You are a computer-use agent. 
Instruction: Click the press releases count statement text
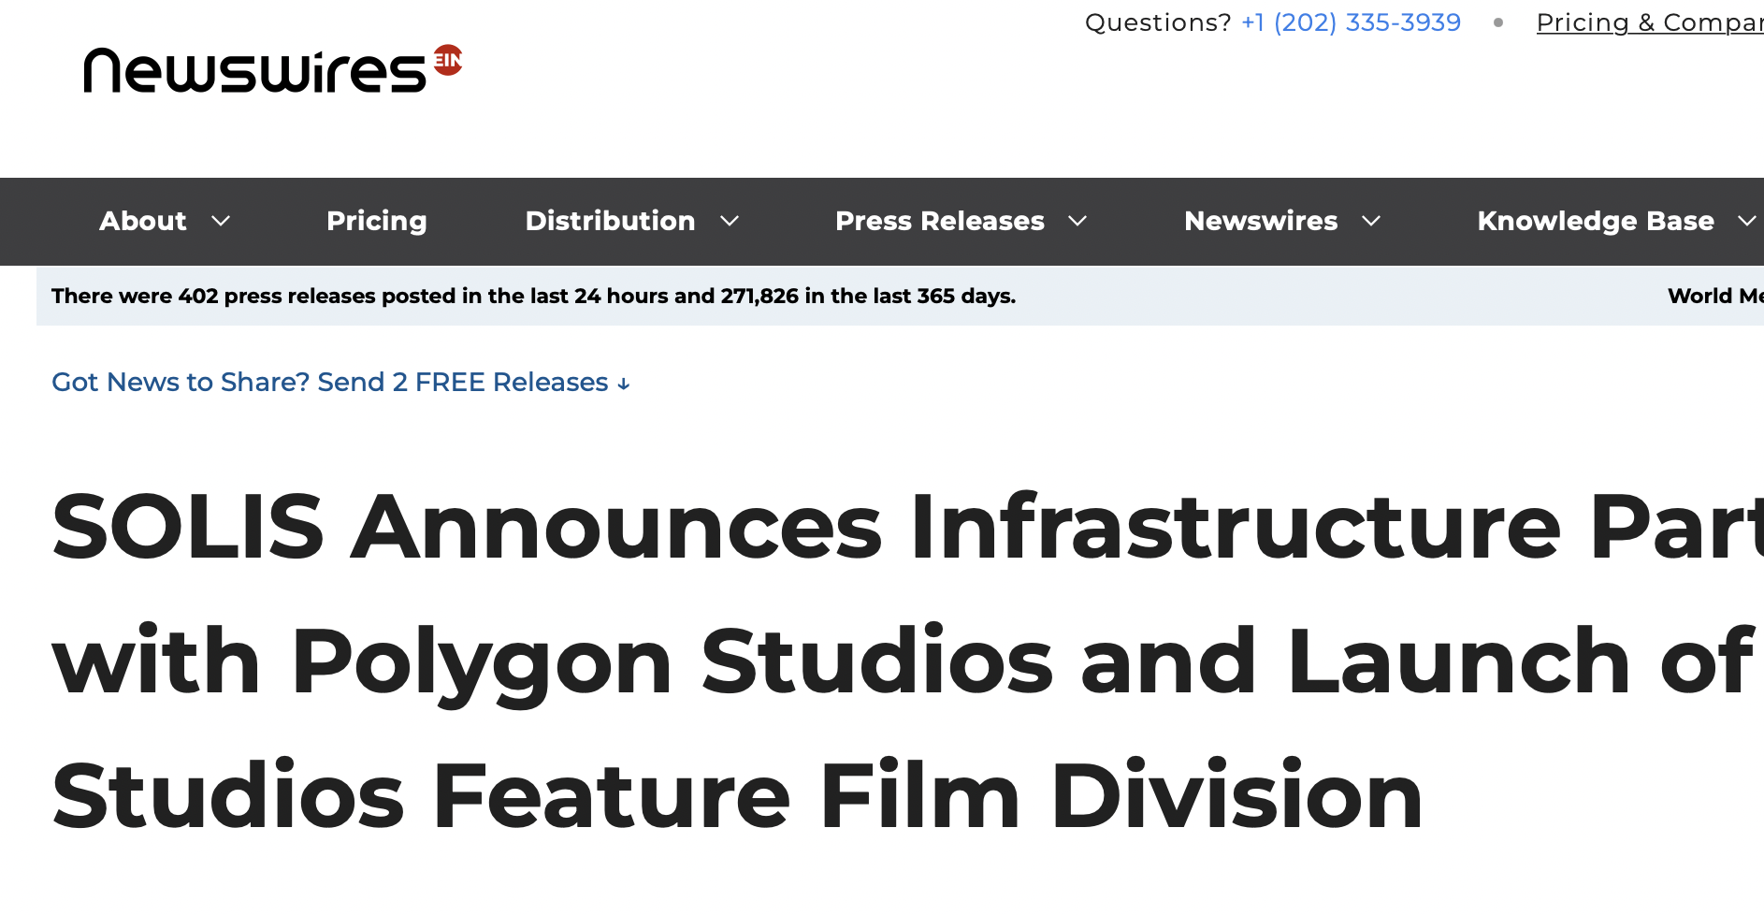click(x=533, y=296)
